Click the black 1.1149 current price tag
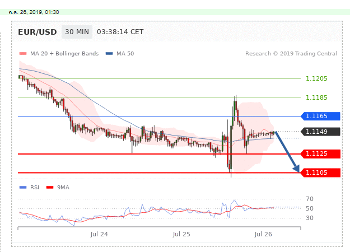The width and height of the screenshot is (350, 252). 320,132
